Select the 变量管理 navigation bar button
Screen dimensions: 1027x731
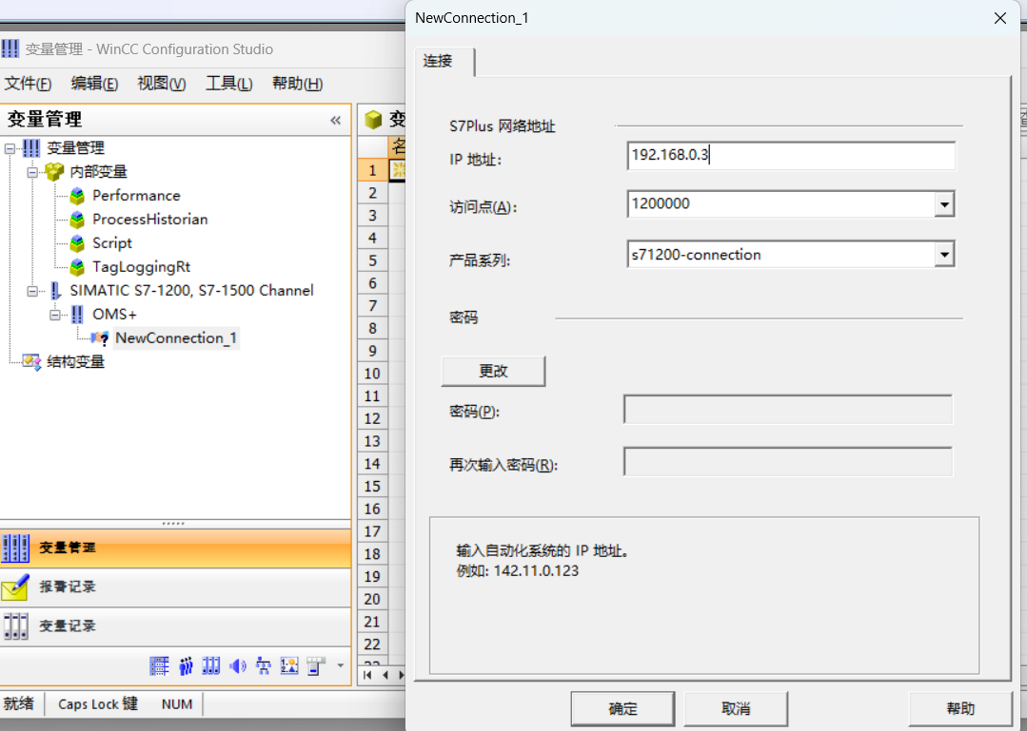point(67,548)
